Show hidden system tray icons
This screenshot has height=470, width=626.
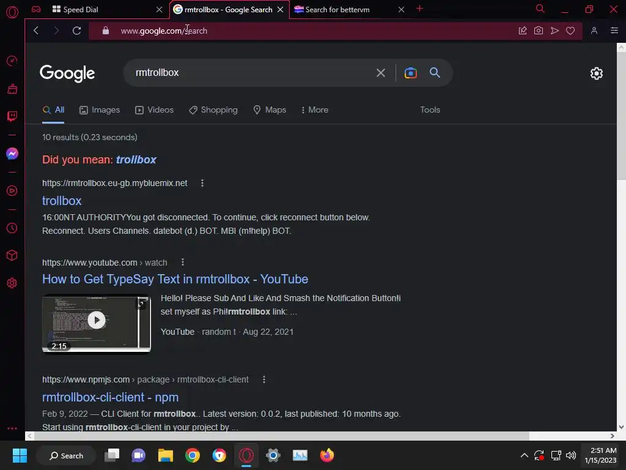click(x=524, y=455)
